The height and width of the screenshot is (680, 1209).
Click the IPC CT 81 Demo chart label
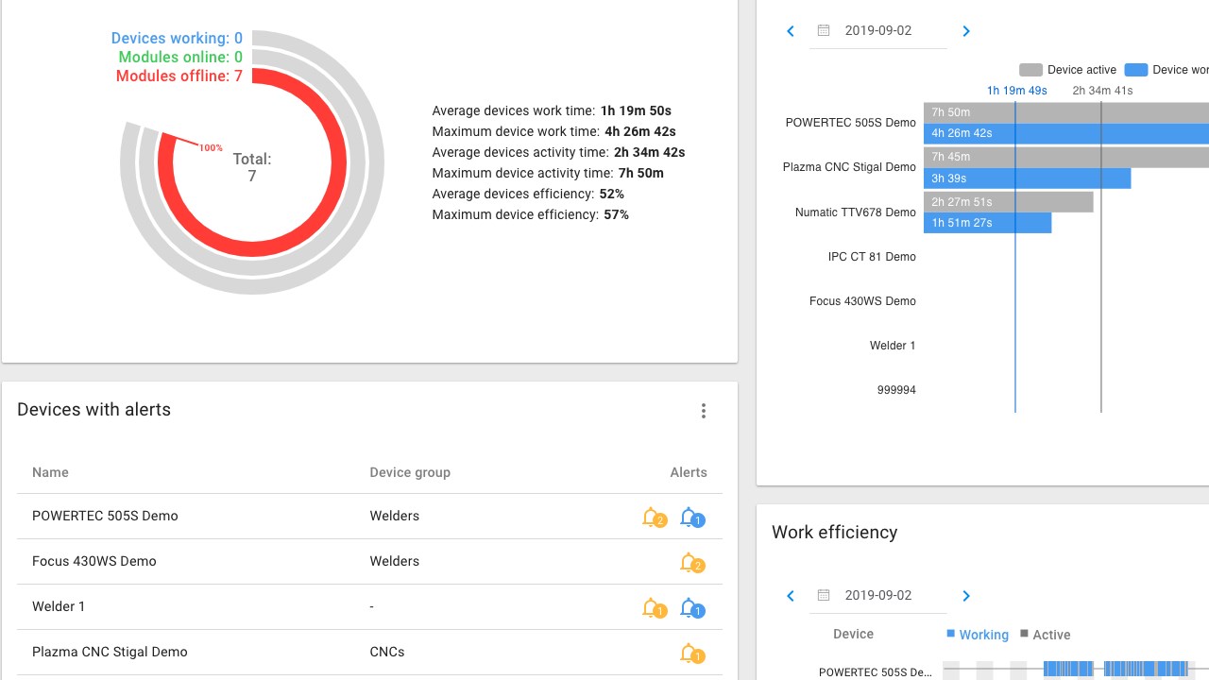[x=872, y=257]
